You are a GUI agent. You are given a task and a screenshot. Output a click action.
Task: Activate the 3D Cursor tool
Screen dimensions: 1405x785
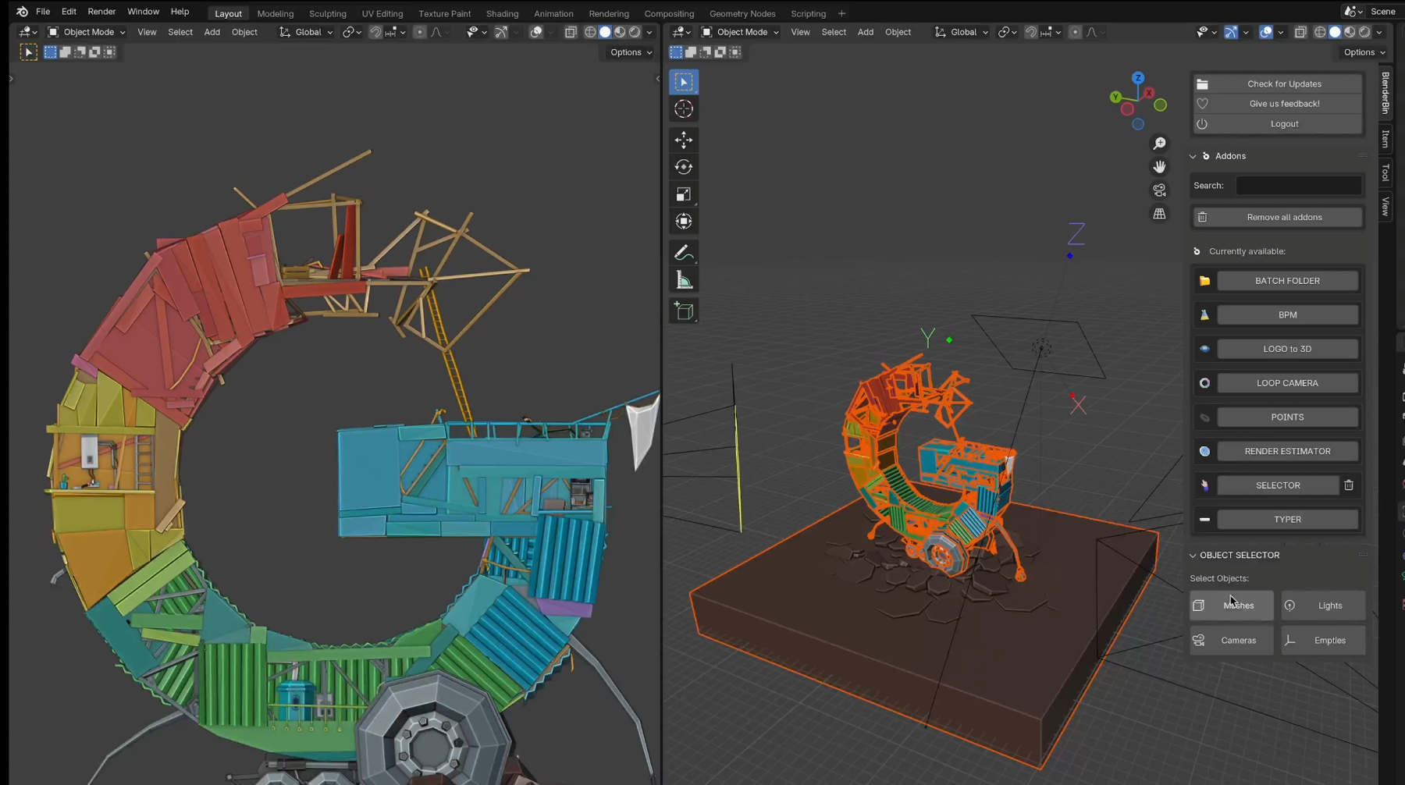pyautogui.click(x=683, y=109)
